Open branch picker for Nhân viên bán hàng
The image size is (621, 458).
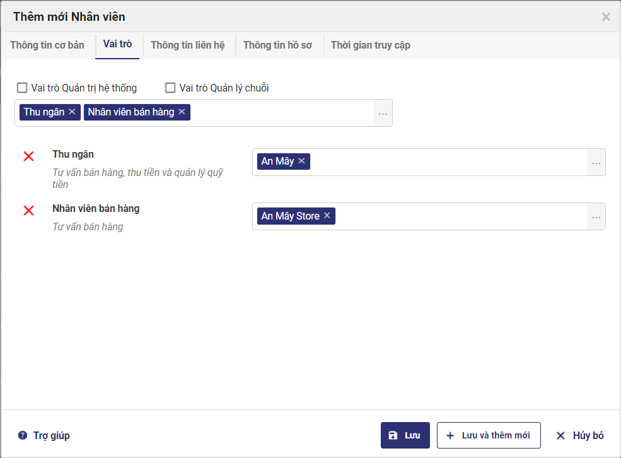point(596,217)
